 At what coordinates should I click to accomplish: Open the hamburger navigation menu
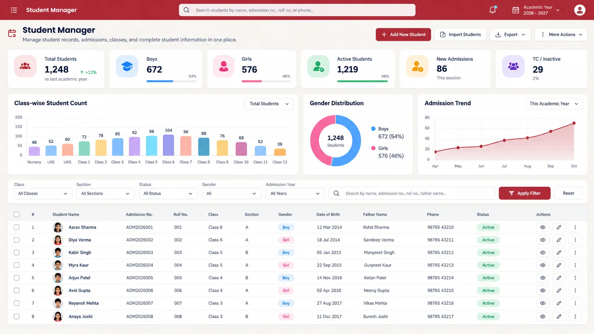[x=14, y=10]
